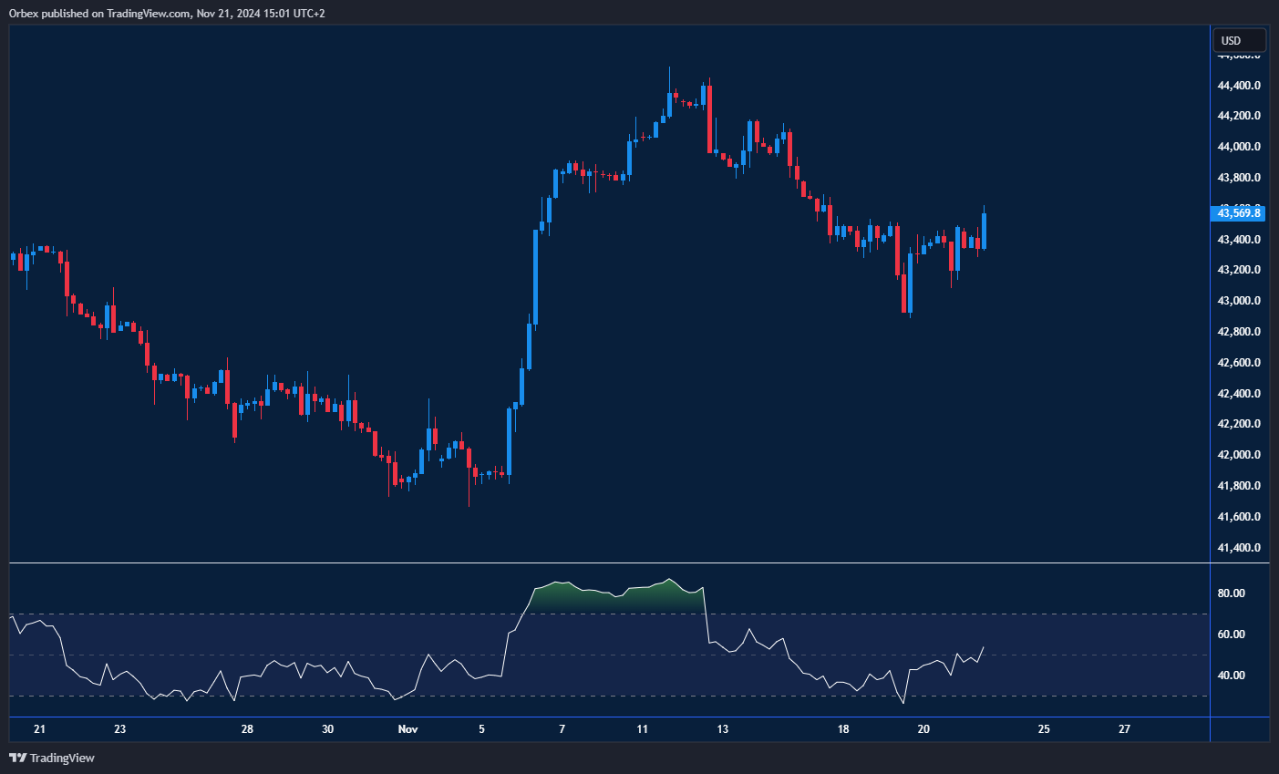Click the date label 21 on time axis
This screenshot has height=774, width=1279.
tap(39, 729)
